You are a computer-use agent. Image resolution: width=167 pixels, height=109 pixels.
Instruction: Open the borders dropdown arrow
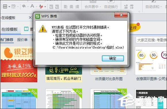click(9, 7)
